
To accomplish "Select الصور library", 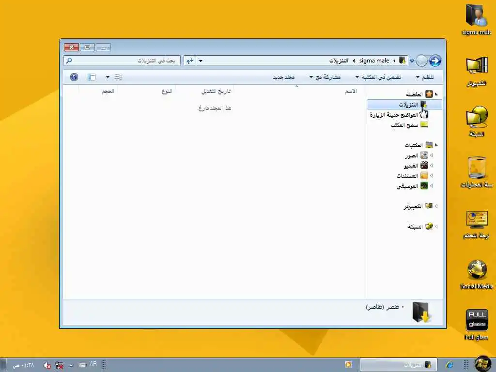I will (x=411, y=155).
